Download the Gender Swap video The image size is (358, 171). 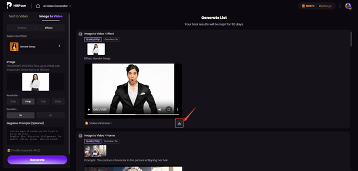coord(179,123)
